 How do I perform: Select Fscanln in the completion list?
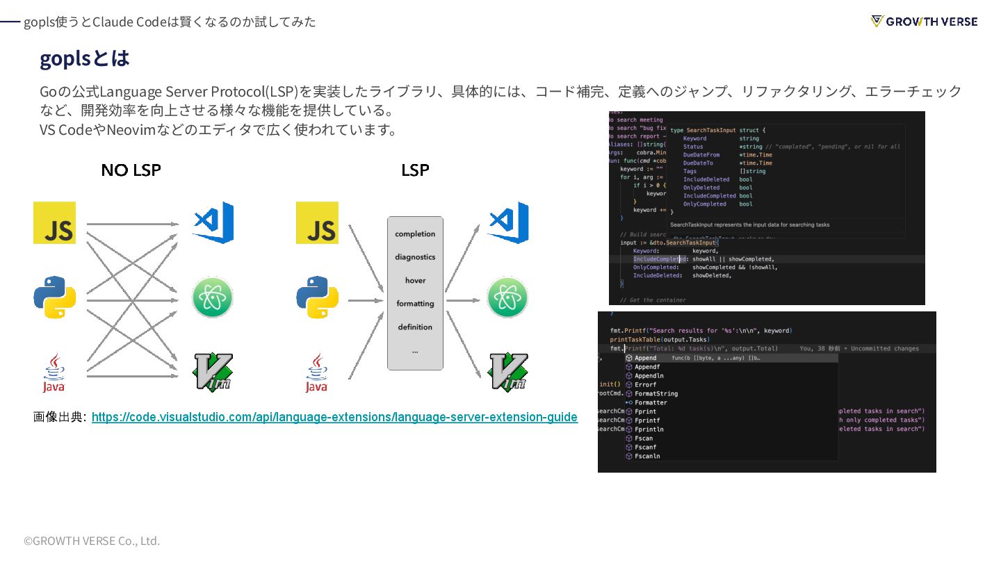pyautogui.click(x=647, y=457)
